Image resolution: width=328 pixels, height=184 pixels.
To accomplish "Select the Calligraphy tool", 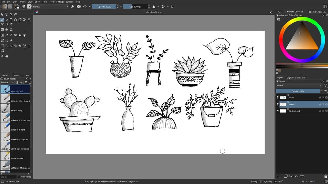I will pyautogui.click(x=15, y=14).
